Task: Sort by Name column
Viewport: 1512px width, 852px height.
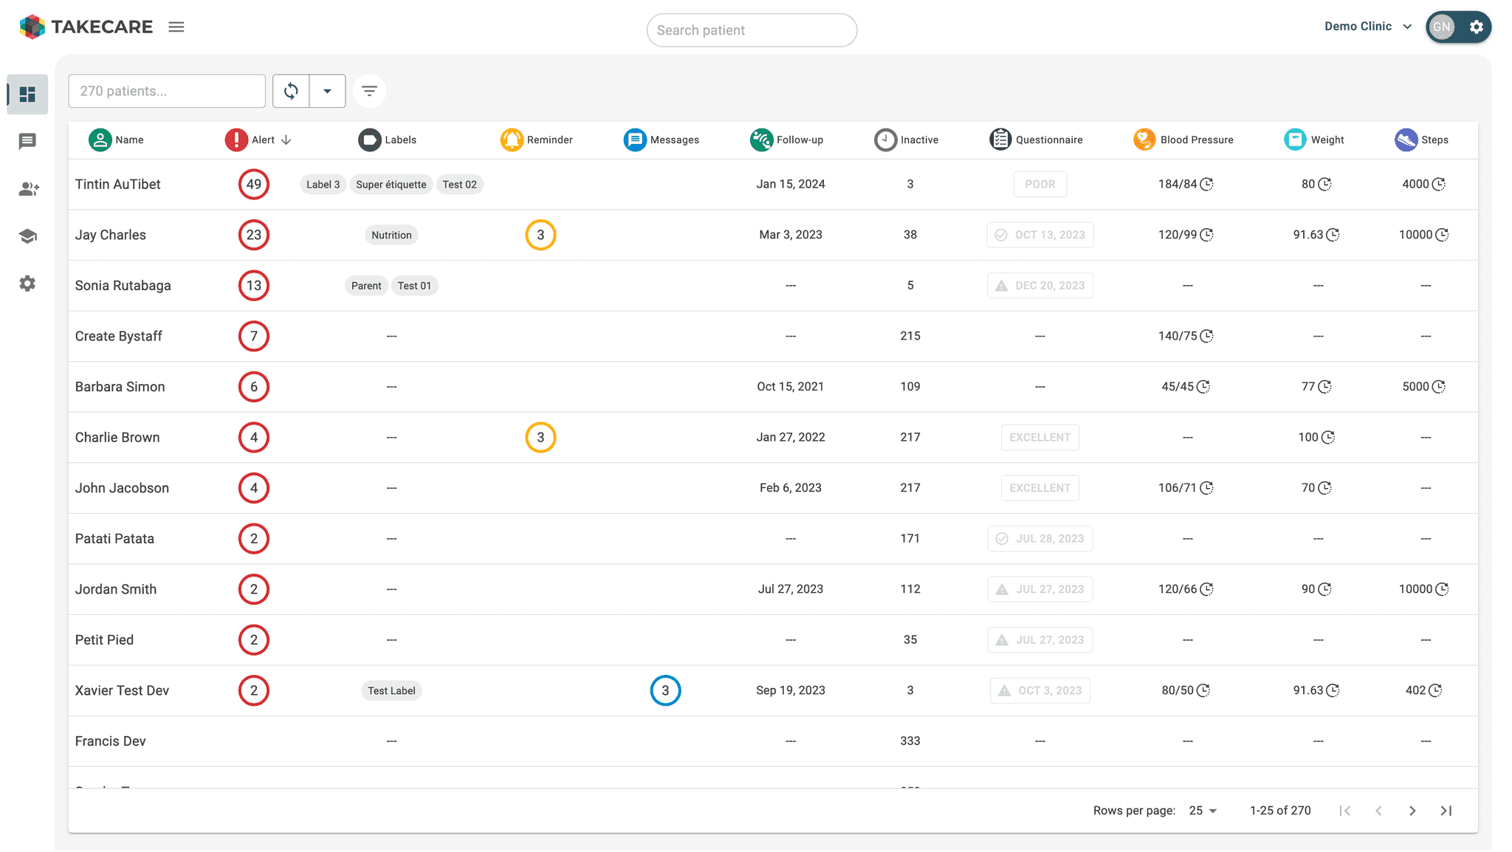Action: click(117, 140)
